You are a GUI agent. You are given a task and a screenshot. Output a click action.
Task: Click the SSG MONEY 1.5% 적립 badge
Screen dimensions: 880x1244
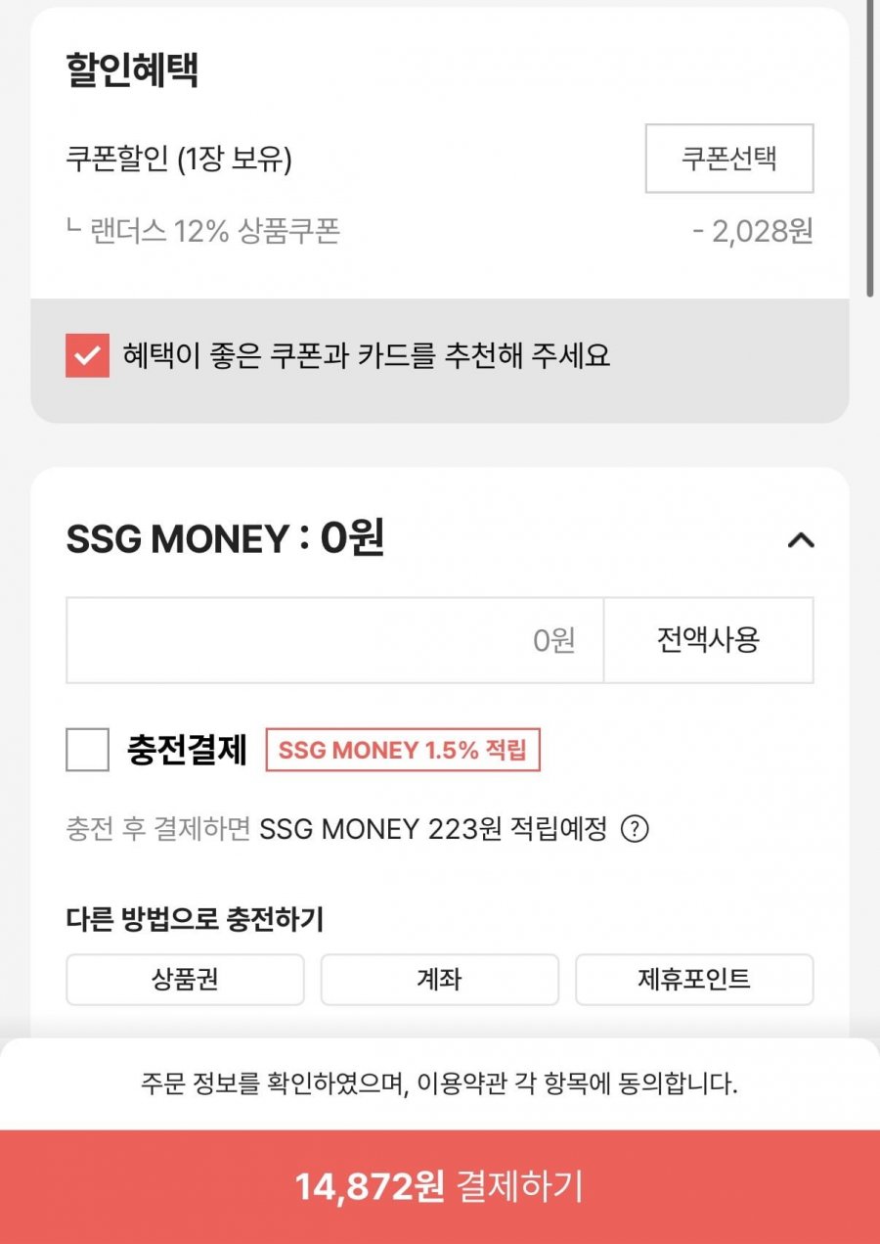coord(403,751)
